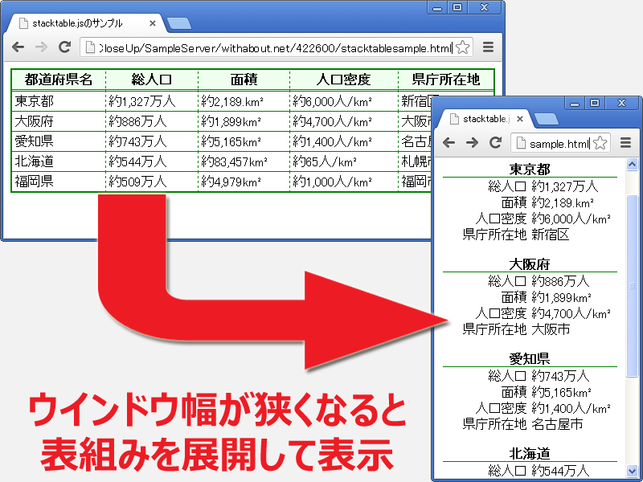The image size is (643, 482).
Task: Click the back arrow in the narrow window
Action: [448, 142]
